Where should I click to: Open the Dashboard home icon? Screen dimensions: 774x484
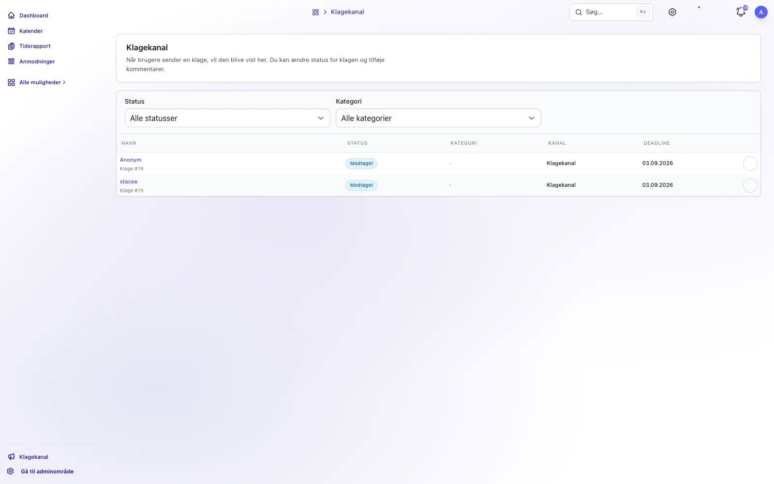coord(11,15)
